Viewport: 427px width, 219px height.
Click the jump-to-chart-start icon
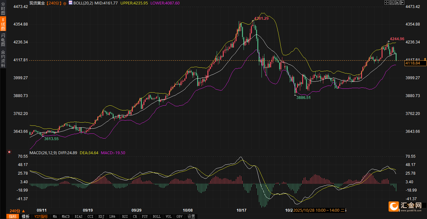click(x=392, y=3)
